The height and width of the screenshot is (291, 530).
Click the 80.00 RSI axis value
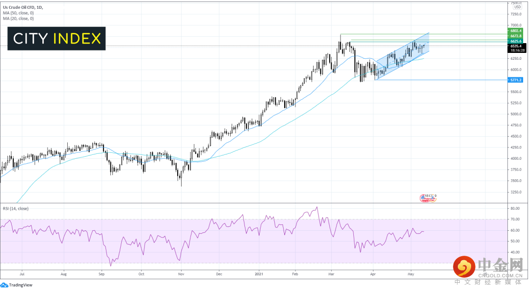pos(515,209)
